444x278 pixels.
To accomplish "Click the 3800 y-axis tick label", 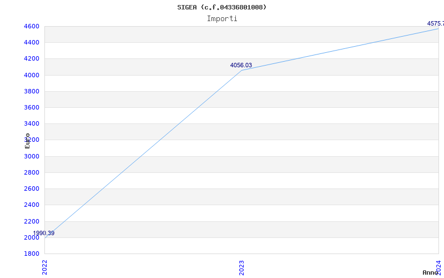I will point(32,91).
